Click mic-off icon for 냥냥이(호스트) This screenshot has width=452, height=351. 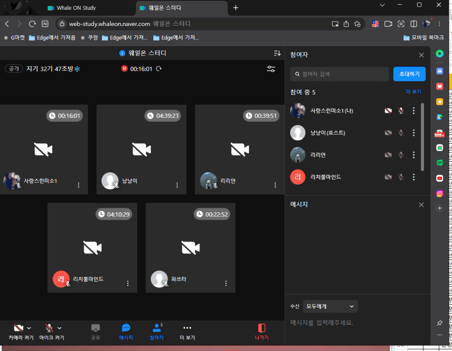(401, 133)
